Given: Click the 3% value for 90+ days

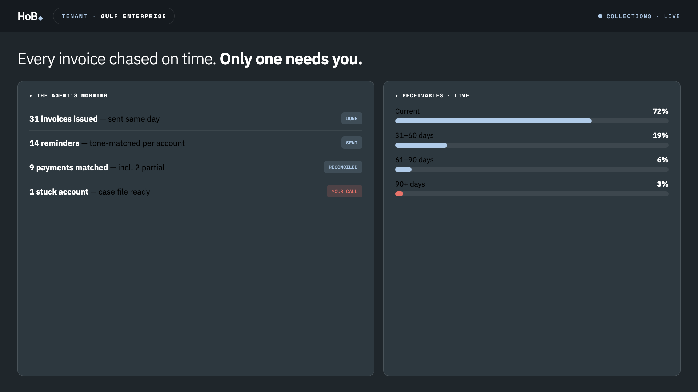Looking at the screenshot, I should coord(662,184).
